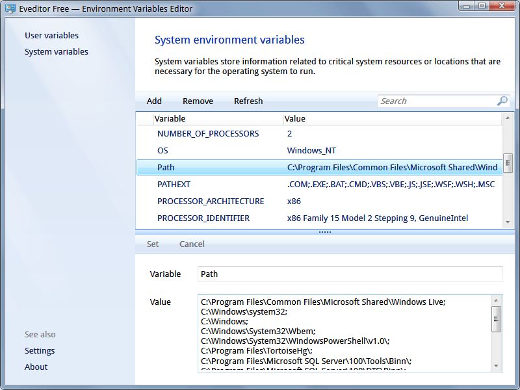Click Remove to delete the selected variable
The image size is (520, 390).
(x=197, y=101)
